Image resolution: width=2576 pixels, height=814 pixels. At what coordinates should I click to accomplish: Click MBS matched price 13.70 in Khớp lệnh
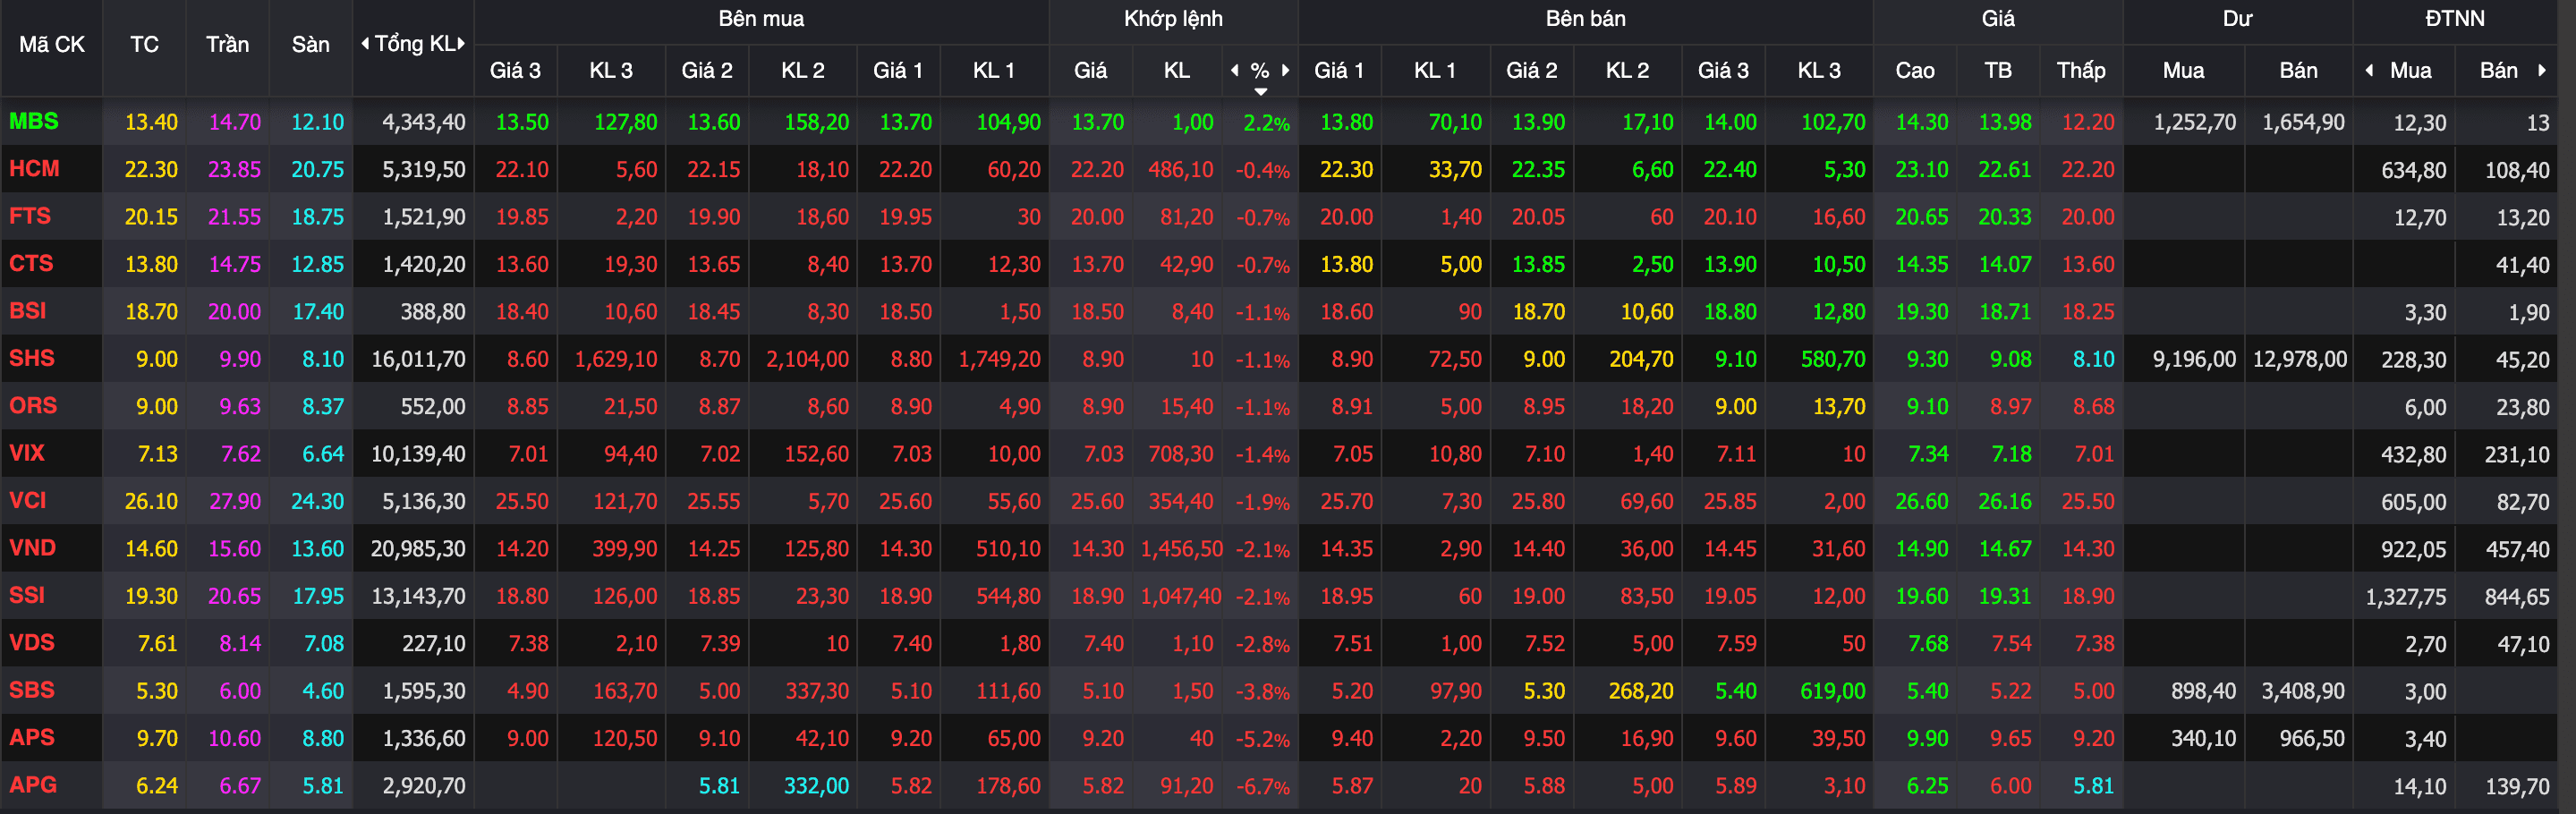[1098, 122]
